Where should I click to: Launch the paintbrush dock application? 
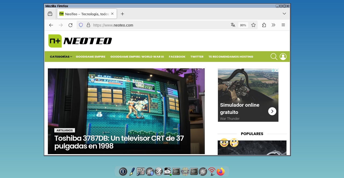(132, 171)
